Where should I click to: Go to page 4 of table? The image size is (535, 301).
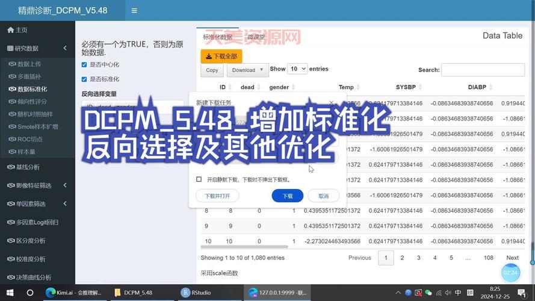[434, 258]
